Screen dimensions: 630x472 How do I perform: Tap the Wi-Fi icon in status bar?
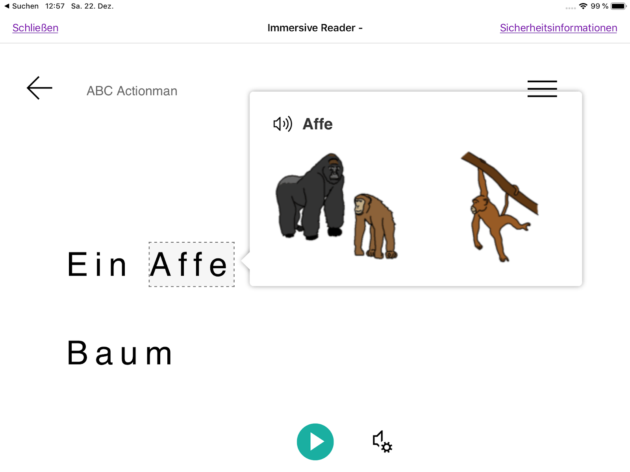[x=583, y=6]
